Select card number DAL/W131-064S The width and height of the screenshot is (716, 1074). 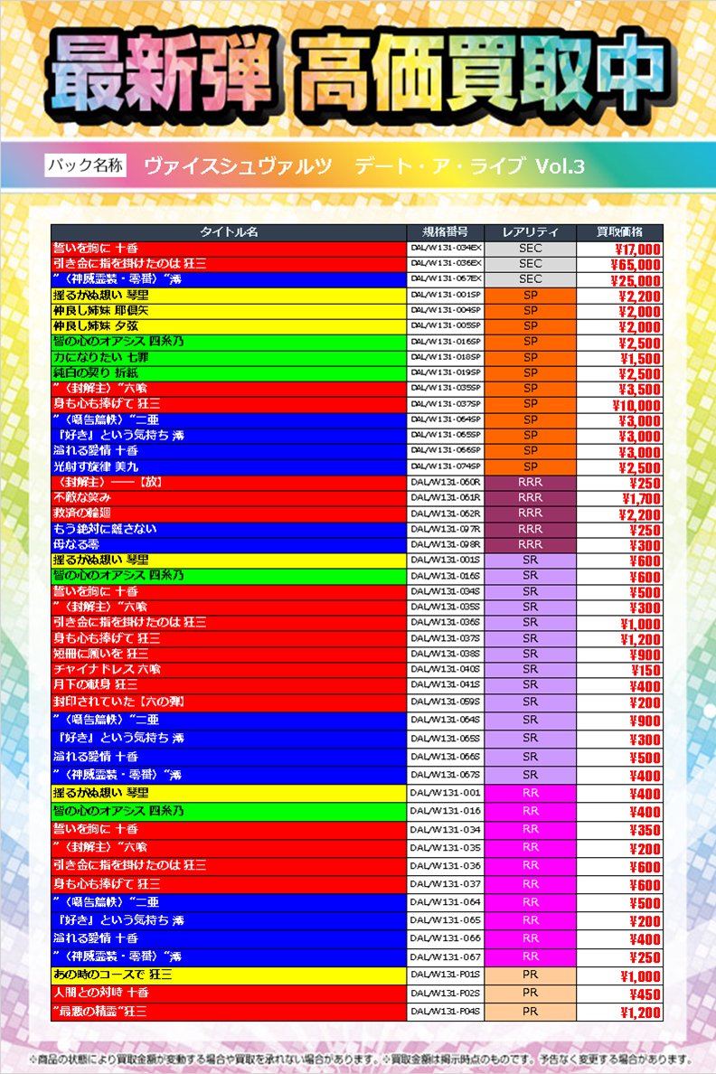pyautogui.click(x=446, y=720)
